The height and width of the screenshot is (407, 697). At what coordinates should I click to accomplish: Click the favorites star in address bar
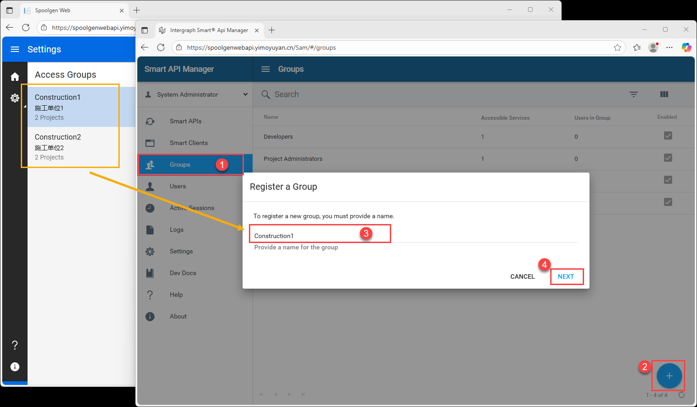pyautogui.click(x=617, y=48)
